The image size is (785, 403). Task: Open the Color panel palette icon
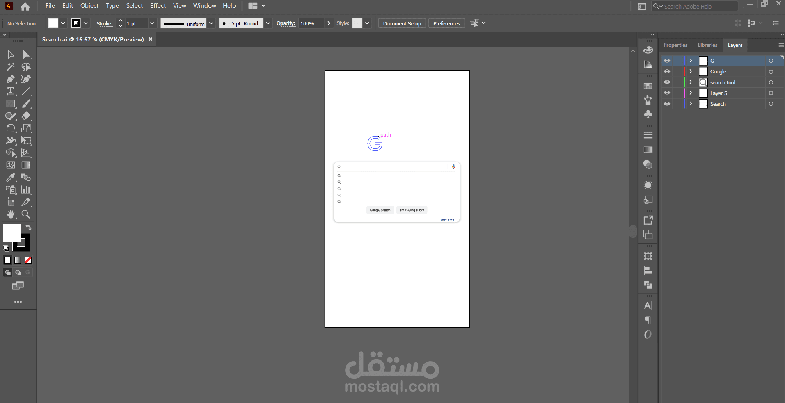tap(648, 50)
